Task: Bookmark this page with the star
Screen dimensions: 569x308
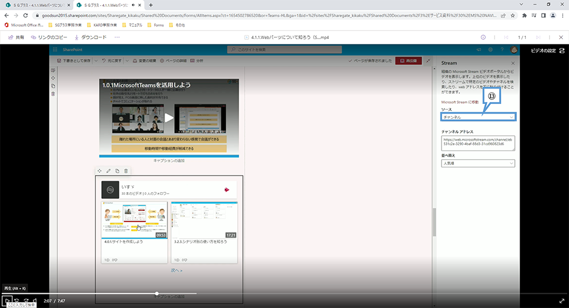Action: 513,15
